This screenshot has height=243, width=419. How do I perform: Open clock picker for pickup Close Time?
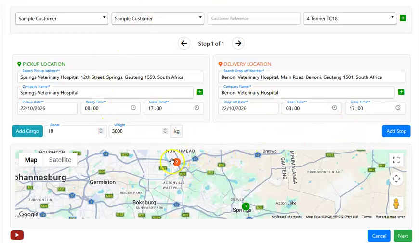pyautogui.click(x=196, y=108)
